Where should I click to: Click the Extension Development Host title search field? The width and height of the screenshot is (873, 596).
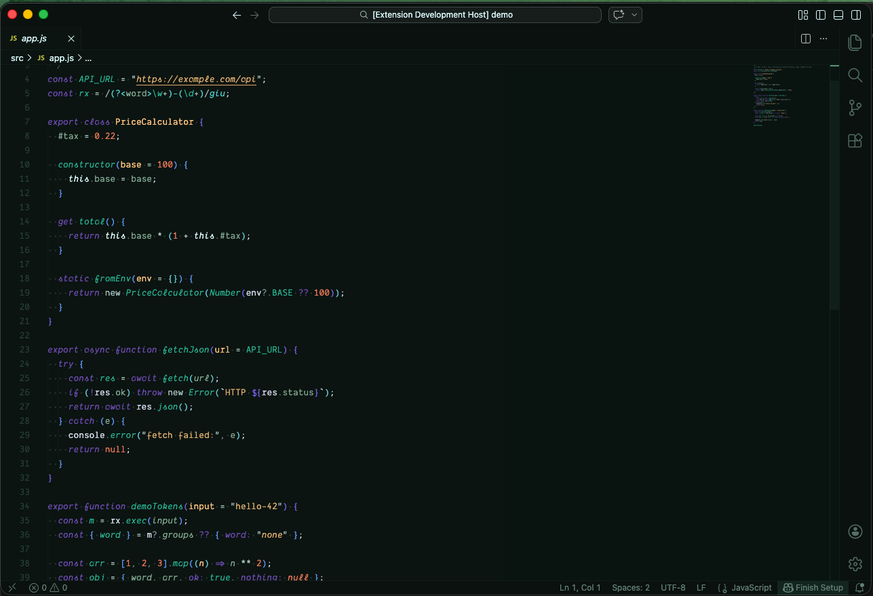pos(435,14)
